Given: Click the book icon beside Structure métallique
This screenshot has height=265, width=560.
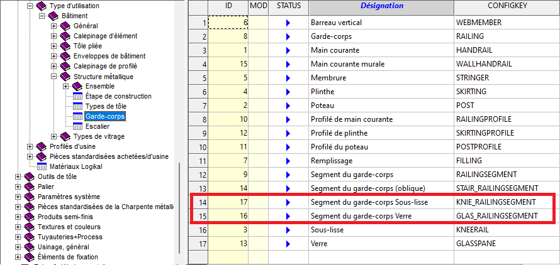Looking at the screenshot, I should coord(65,77).
